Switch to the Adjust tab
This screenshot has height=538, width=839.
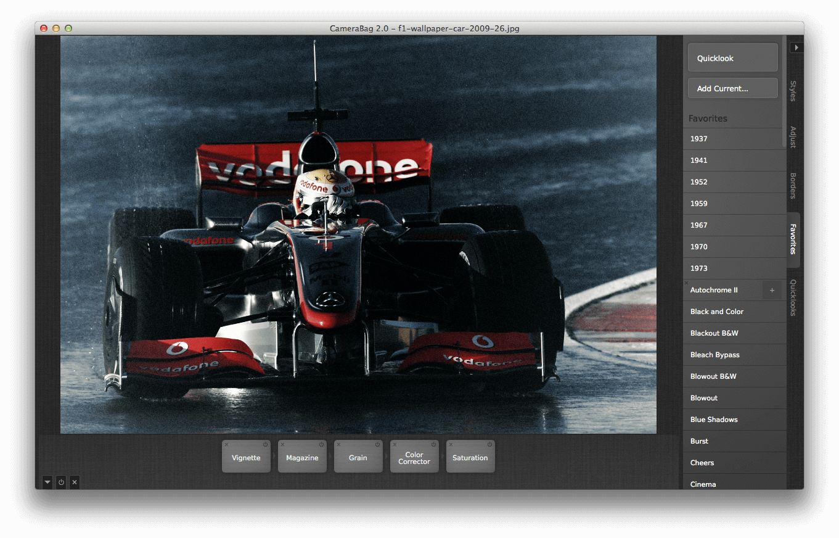tap(793, 137)
